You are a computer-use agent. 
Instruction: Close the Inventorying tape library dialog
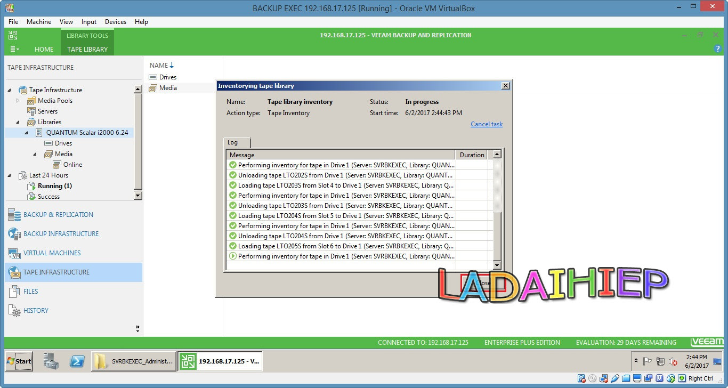click(x=505, y=86)
